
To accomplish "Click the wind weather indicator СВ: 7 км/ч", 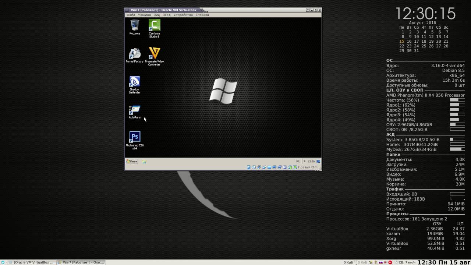I will [405, 262].
